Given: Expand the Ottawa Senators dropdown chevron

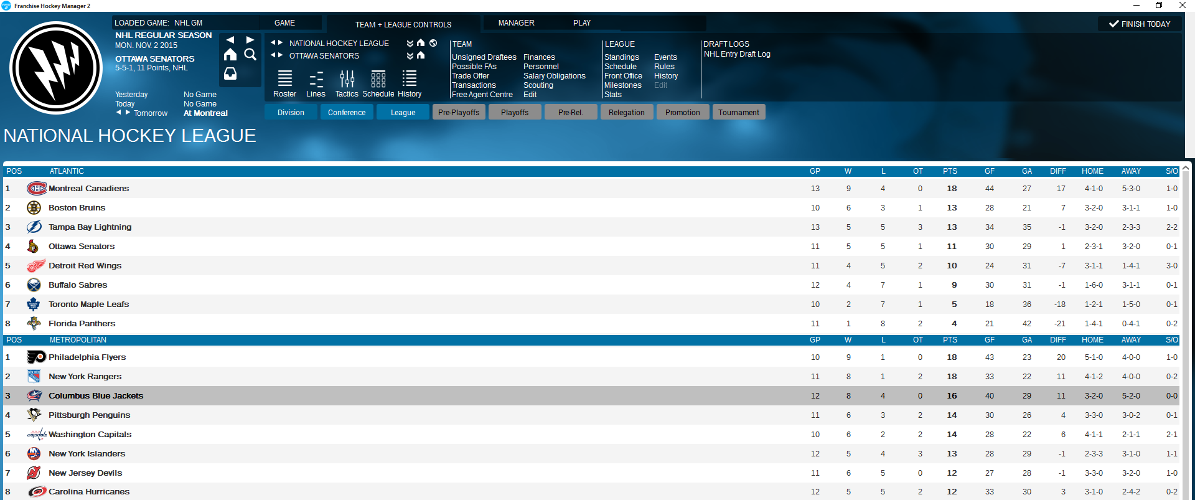Looking at the screenshot, I should [410, 56].
